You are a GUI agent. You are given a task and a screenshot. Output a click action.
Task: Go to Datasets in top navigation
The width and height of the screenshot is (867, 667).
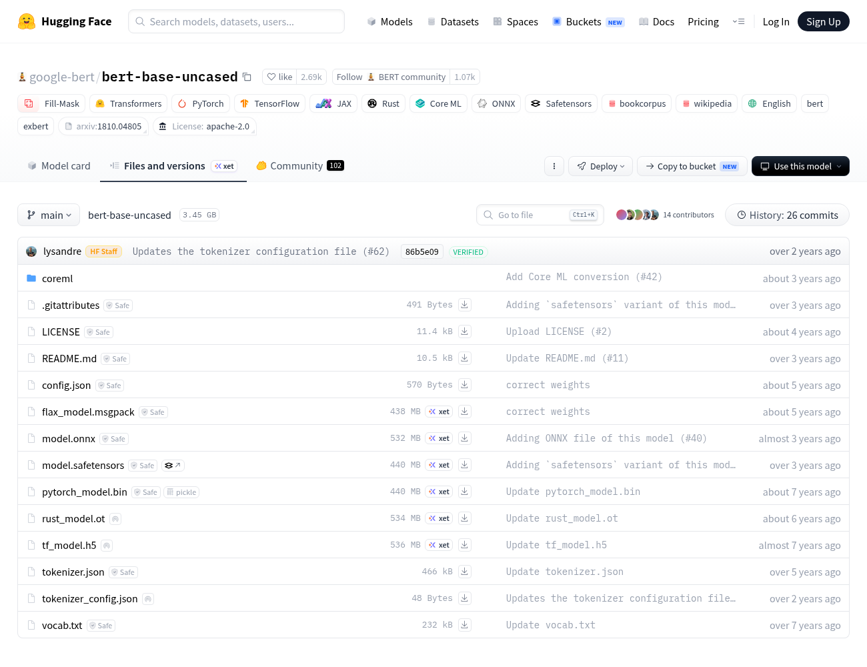453,21
